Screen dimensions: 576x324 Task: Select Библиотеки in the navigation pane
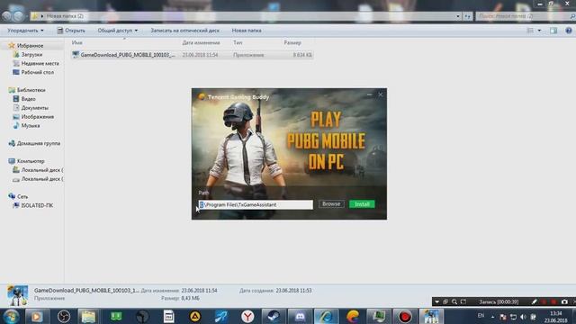(27, 90)
